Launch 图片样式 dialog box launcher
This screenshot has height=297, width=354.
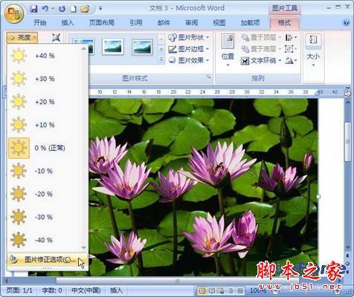209,77
